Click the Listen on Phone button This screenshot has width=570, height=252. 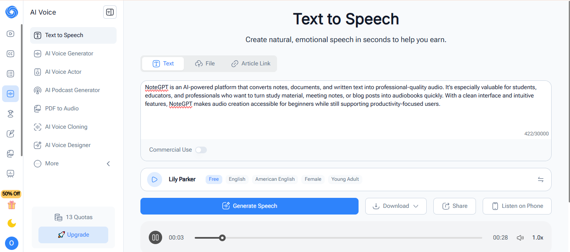tap(517, 206)
